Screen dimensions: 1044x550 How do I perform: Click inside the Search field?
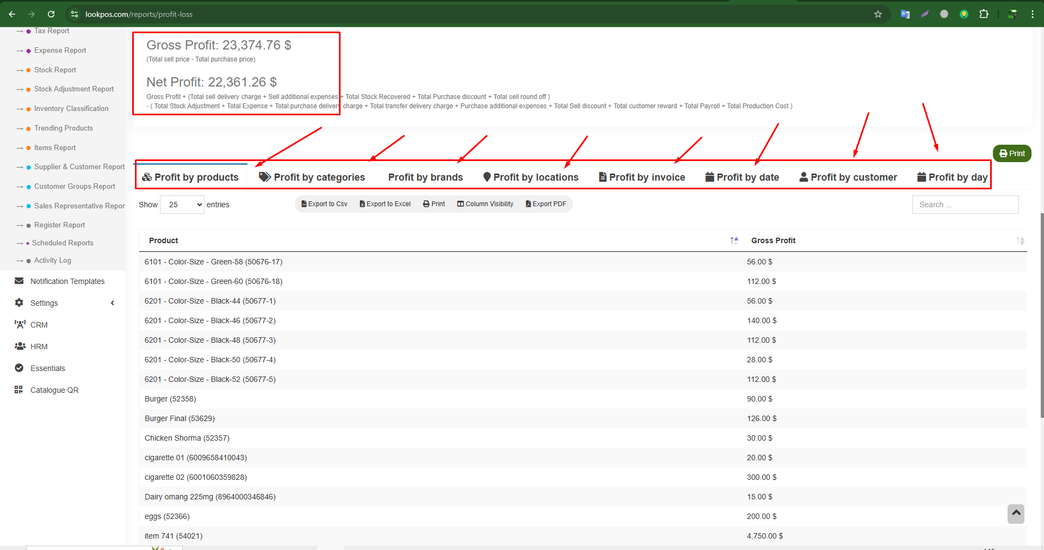(965, 204)
